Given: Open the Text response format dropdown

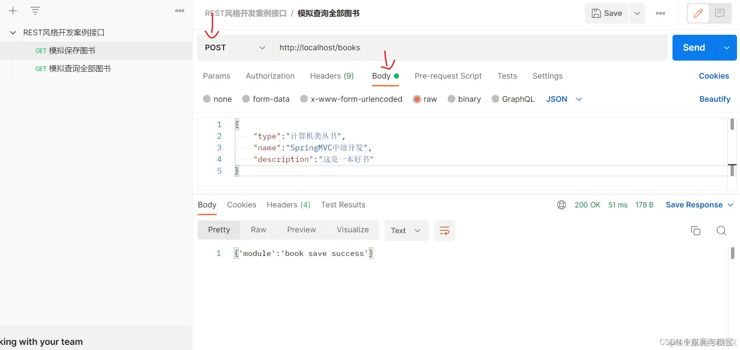Looking at the screenshot, I should 406,231.
